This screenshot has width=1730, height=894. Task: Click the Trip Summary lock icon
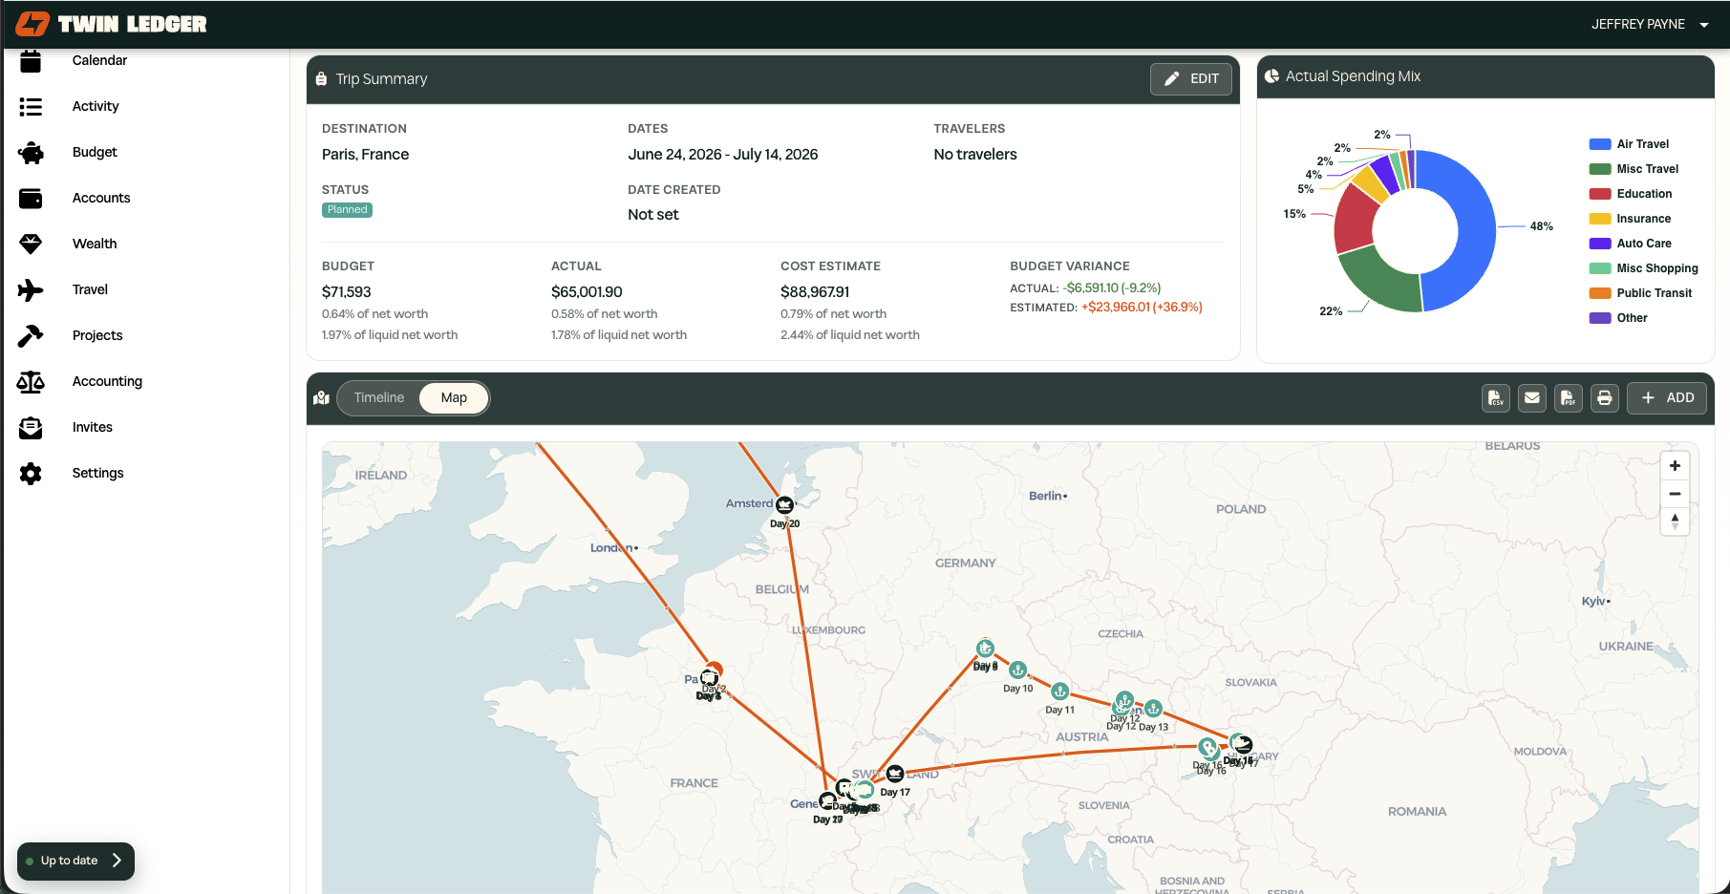(x=321, y=79)
